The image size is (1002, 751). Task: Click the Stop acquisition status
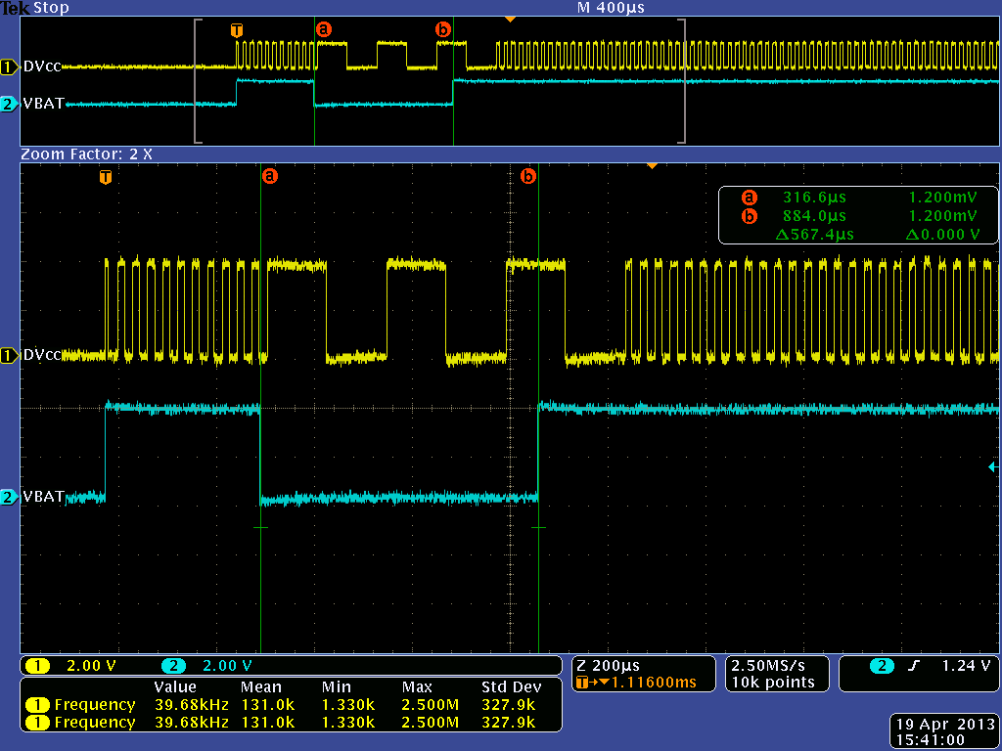(x=51, y=8)
